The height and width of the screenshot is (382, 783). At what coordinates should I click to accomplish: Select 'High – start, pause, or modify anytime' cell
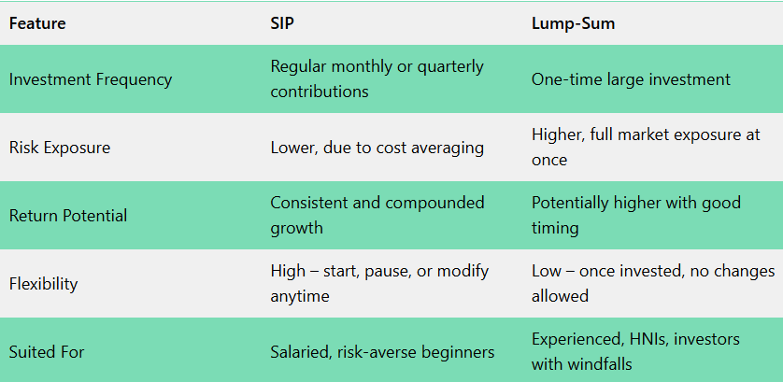point(379,284)
